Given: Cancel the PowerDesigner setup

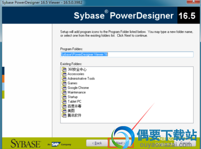Looking at the screenshot, I should (x=185, y=143).
